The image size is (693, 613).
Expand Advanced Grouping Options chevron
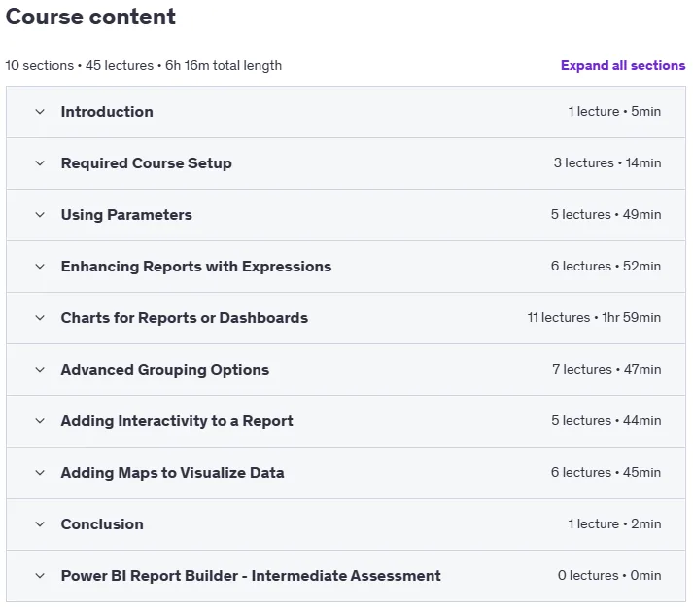(40, 370)
